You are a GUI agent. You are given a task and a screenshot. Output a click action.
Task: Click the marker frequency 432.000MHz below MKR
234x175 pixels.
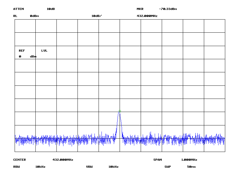point(147,16)
